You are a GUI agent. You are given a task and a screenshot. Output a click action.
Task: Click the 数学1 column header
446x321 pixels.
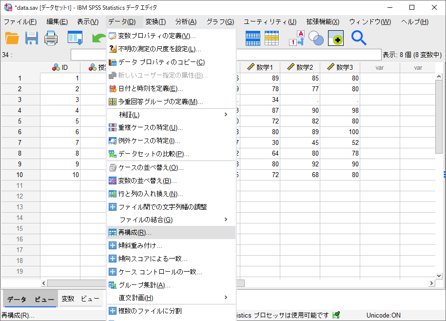[x=260, y=67]
